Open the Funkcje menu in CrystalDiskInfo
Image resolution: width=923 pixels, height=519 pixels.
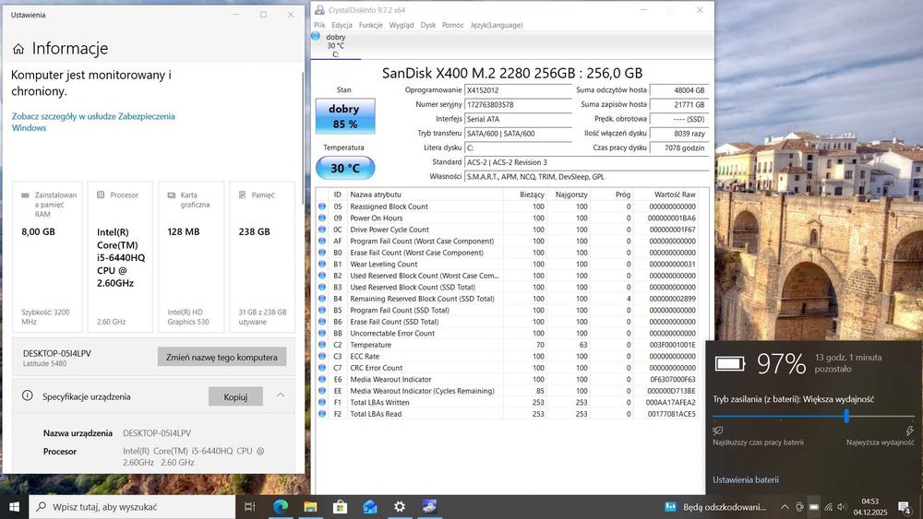(370, 25)
